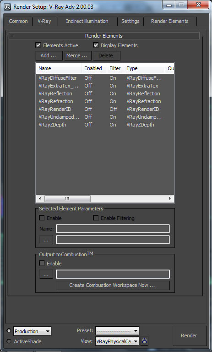Screen dimensions: 212x352
Task: Minimize the Render Setup window
Action: click(169, 5)
